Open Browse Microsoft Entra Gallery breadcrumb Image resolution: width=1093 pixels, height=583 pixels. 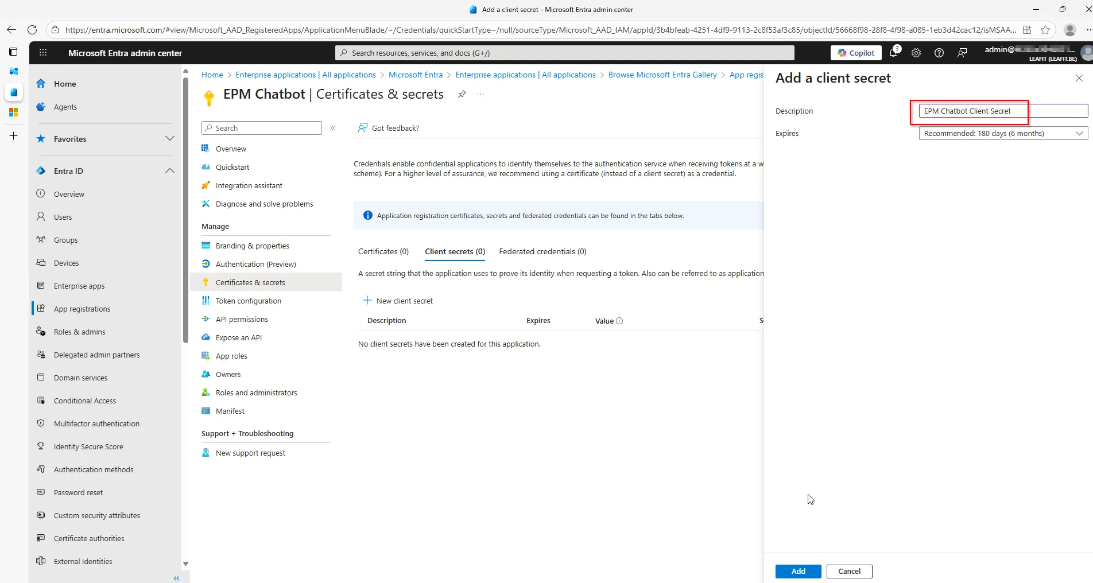pos(662,75)
